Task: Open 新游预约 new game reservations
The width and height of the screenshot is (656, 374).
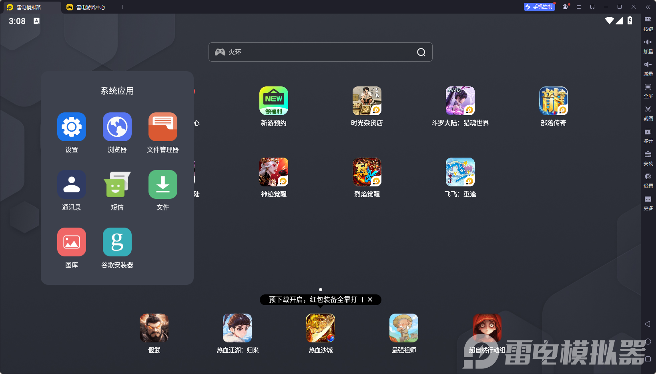Action: (x=274, y=101)
